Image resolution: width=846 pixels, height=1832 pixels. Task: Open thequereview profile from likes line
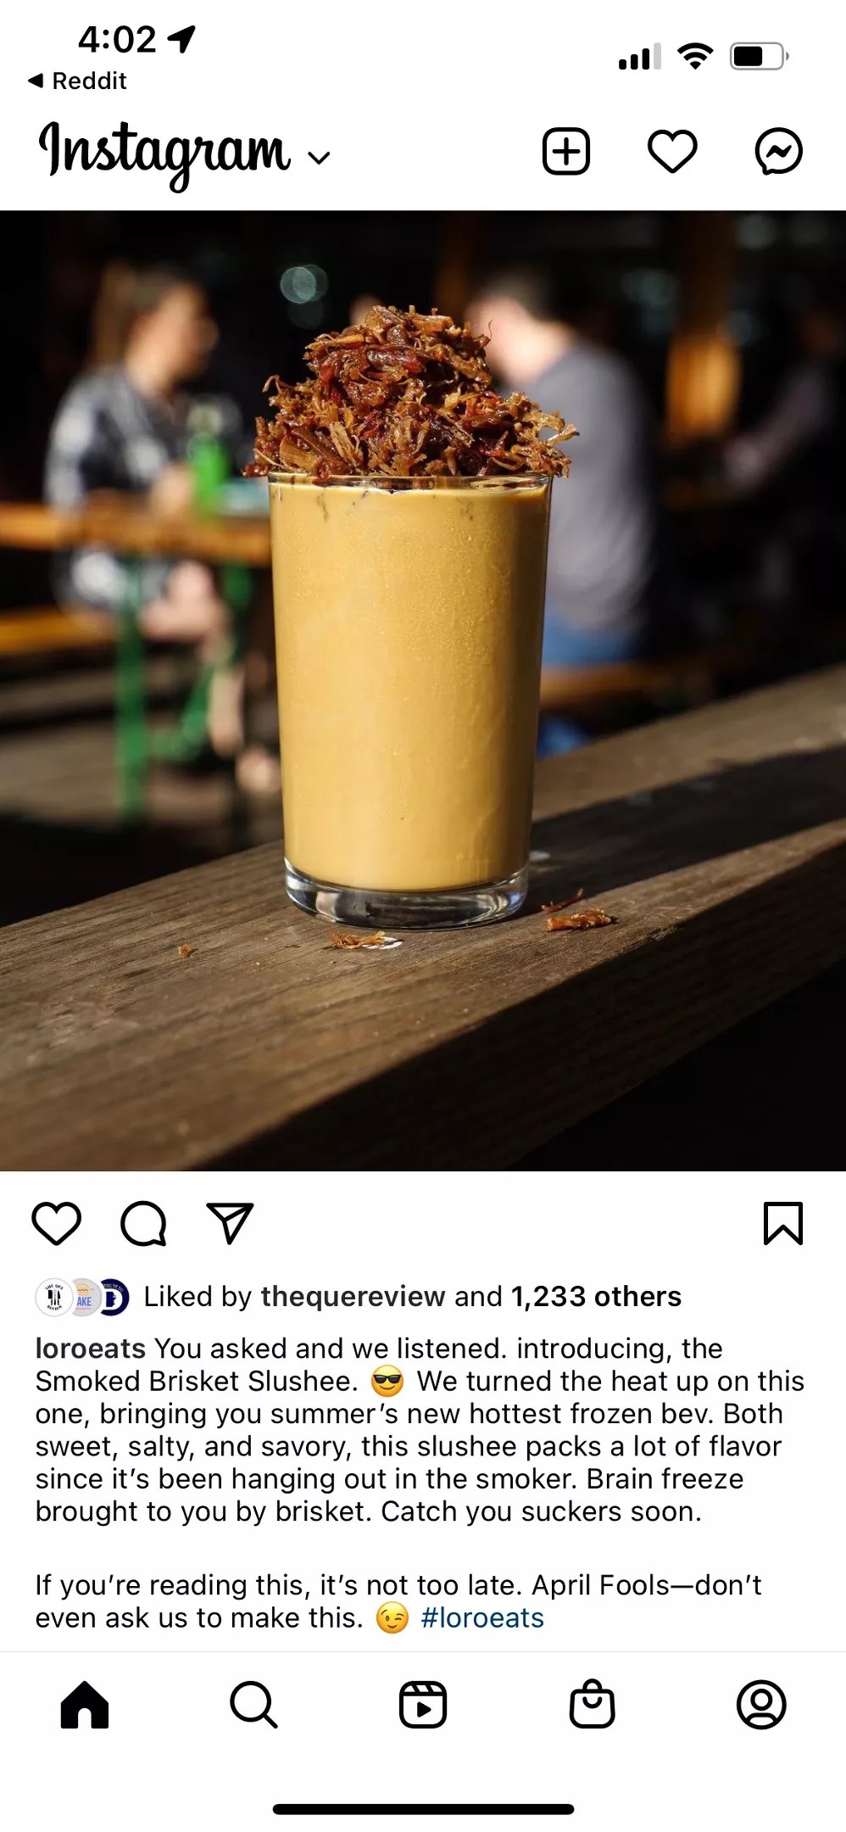[353, 1297]
